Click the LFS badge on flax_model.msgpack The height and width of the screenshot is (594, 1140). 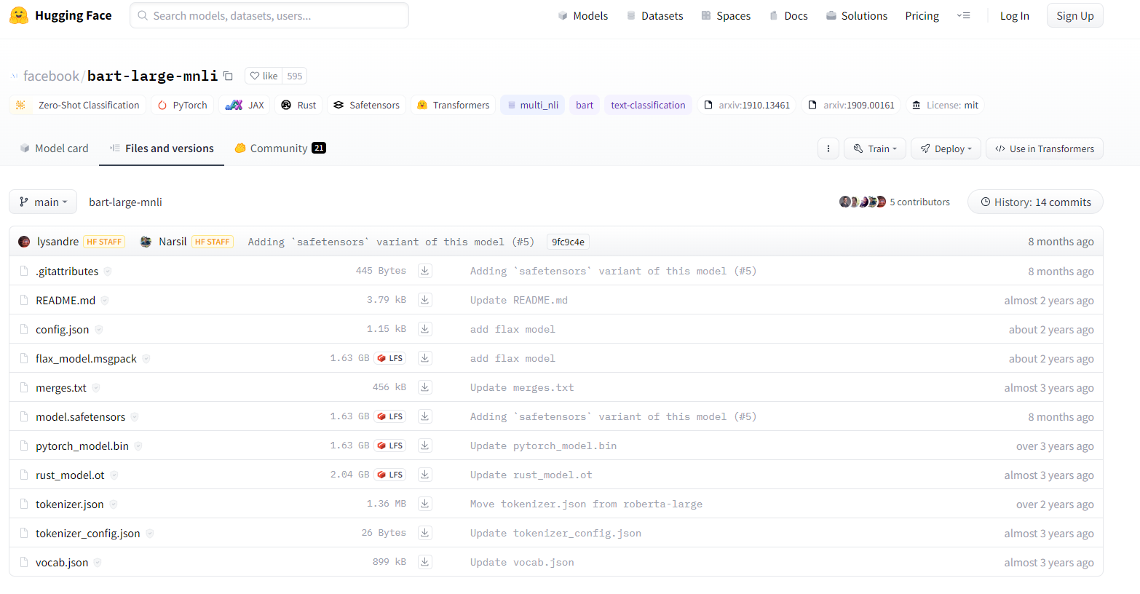390,358
